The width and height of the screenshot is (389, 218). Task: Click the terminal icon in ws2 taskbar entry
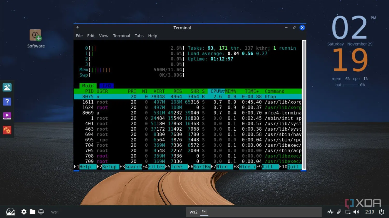pyautogui.click(x=204, y=212)
